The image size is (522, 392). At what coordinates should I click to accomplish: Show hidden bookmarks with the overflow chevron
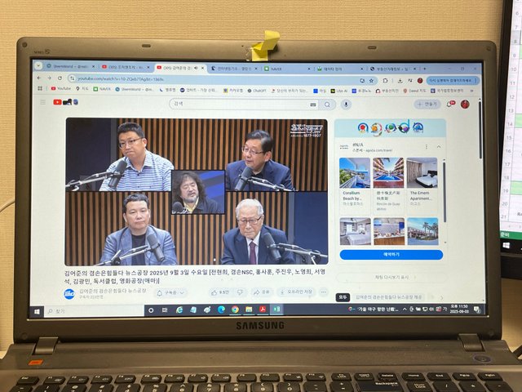(471, 91)
